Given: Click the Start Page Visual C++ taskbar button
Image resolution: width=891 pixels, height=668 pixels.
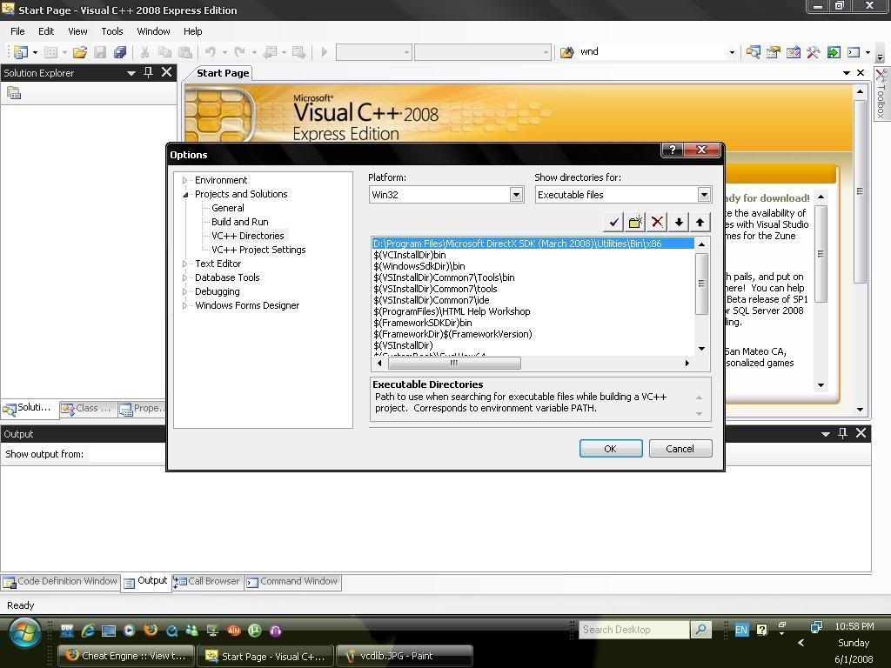Looking at the screenshot, I should pyautogui.click(x=265, y=656).
